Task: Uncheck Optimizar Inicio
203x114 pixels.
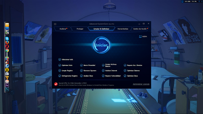Action: coord(60,65)
